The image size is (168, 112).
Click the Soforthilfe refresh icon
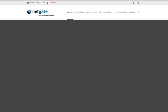click(47, 3)
